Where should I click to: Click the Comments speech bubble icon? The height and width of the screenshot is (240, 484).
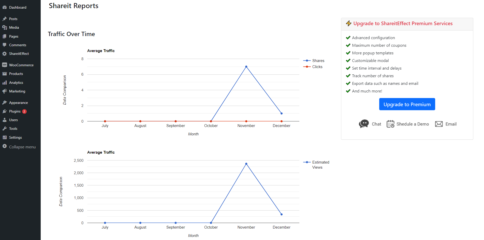[x=5, y=45]
